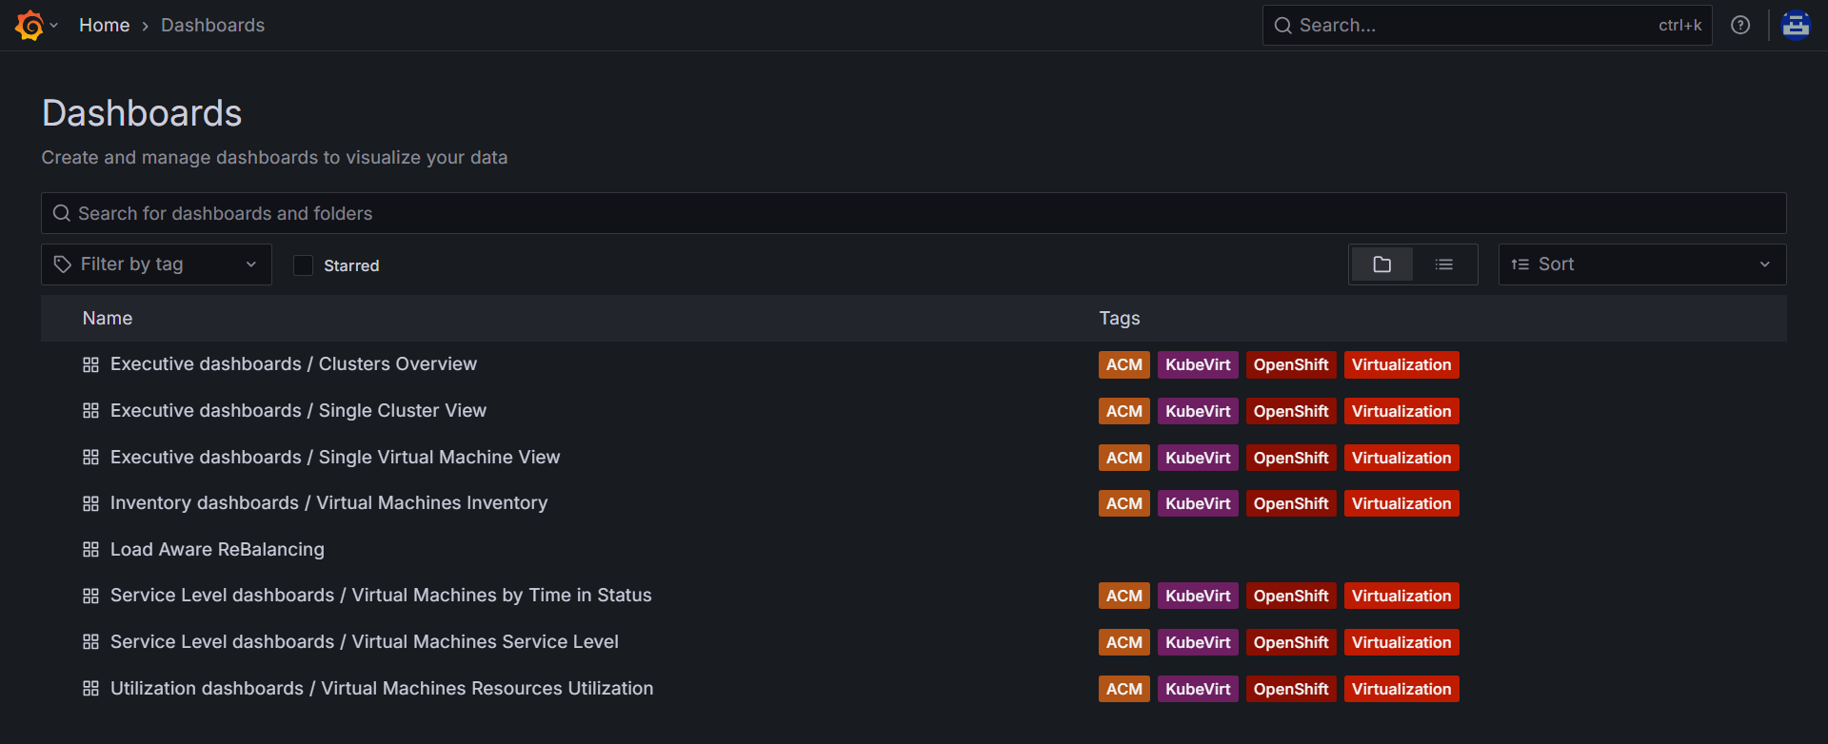
Task: Open Service Level dashboards / Virtual Machines Service Level
Action: (x=364, y=642)
